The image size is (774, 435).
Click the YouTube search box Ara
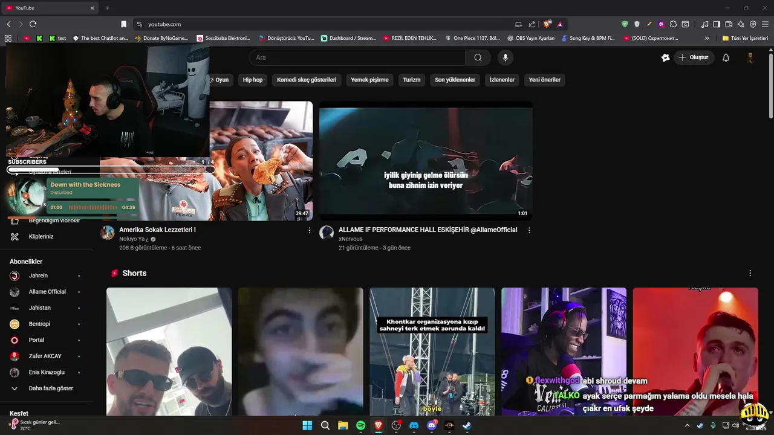(x=357, y=57)
